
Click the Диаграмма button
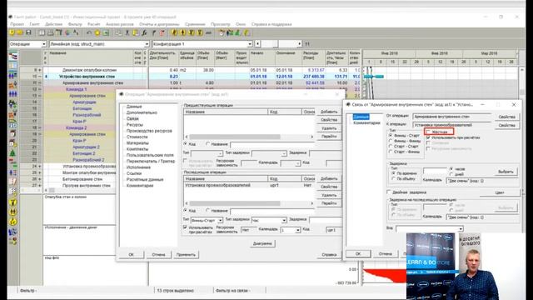(x=262, y=243)
